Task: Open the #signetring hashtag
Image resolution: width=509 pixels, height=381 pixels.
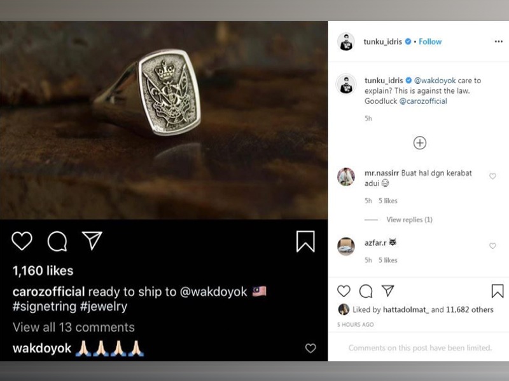Action: 42,307
